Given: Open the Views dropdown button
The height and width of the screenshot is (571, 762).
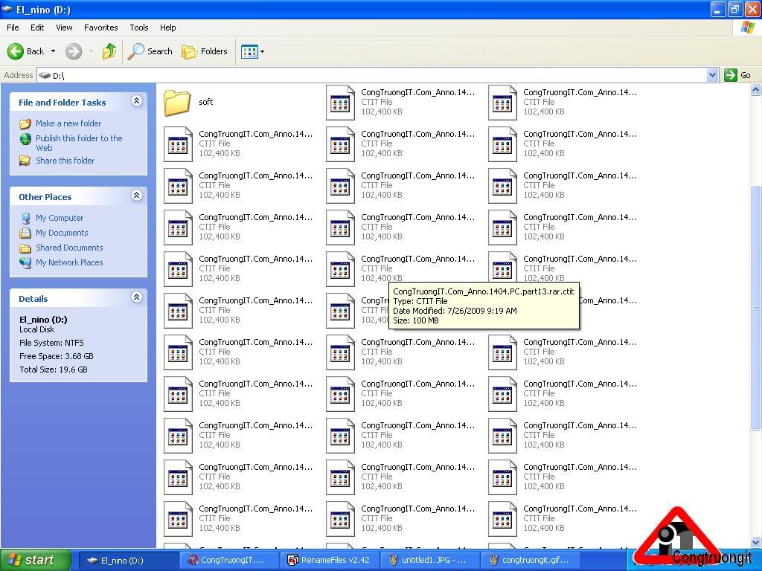Looking at the screenshot, I should tap(252, 51).
